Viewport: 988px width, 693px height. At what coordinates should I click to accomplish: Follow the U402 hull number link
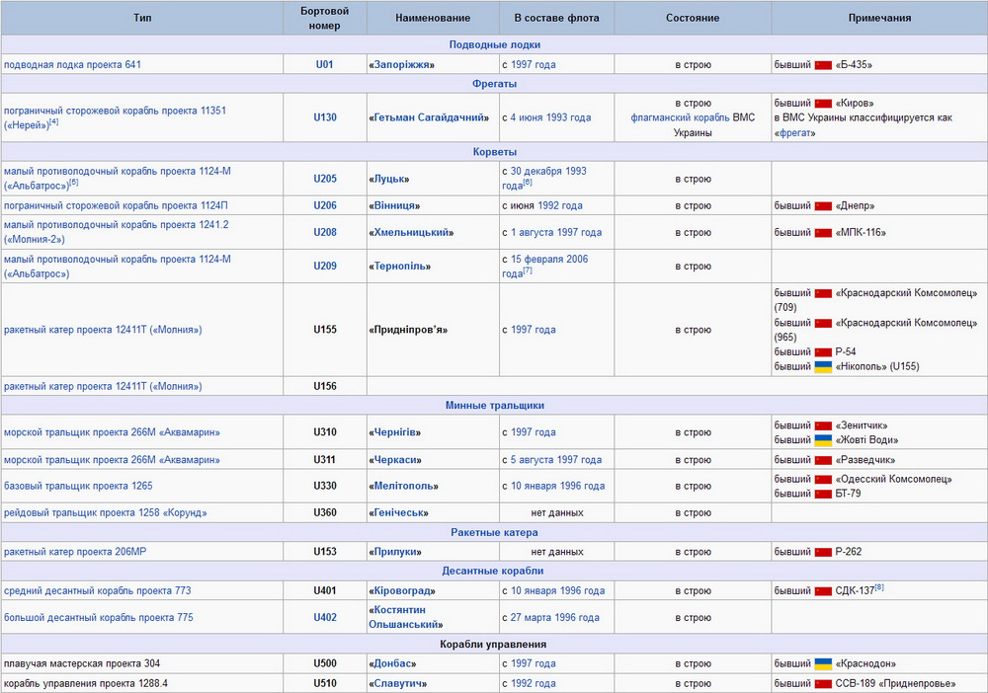[325, 618]
